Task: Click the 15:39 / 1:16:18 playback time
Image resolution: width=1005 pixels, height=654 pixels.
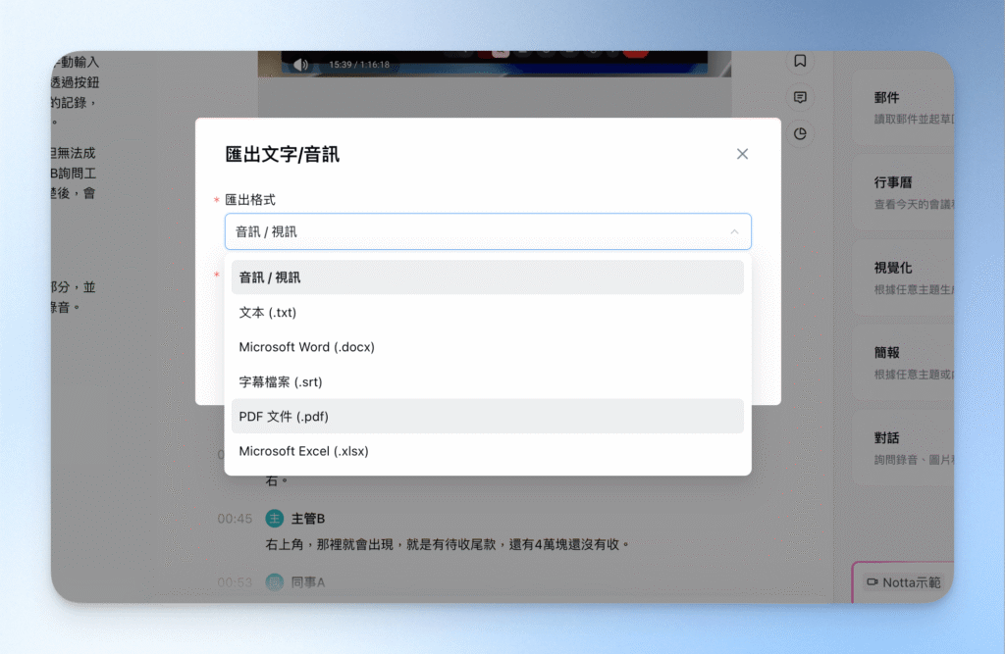Action: [x=359, y=64]
